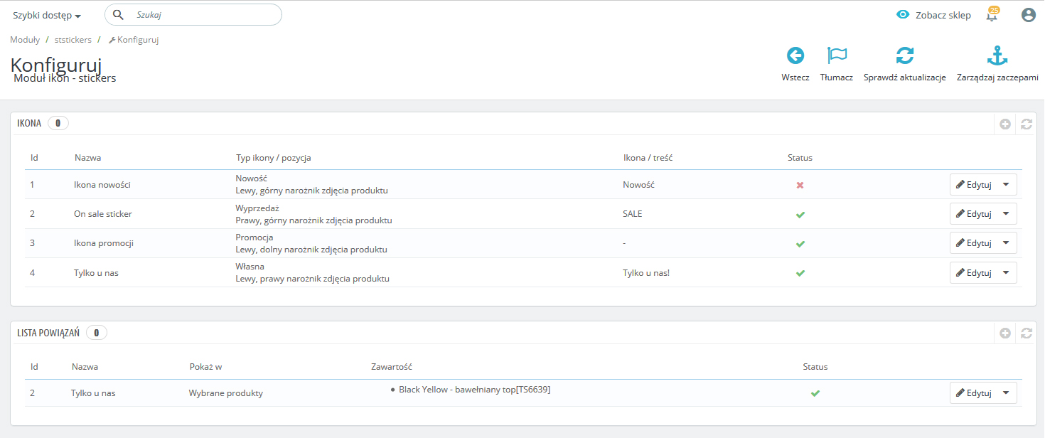Edit the Ikona nowości sticker
1045x438 pixels.
973,185
